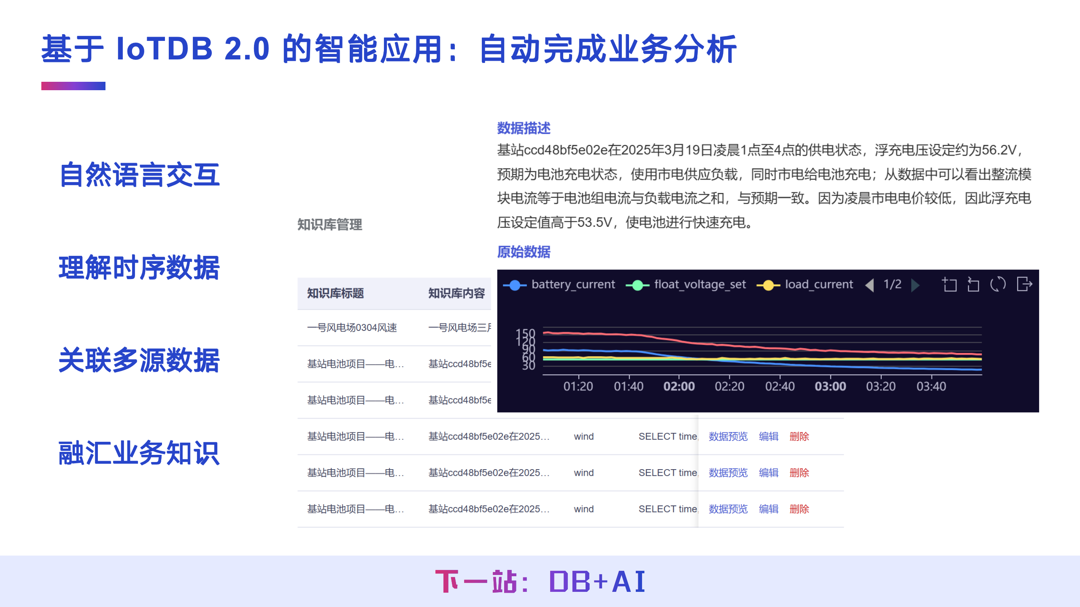Click 删除 on the first wind row
The image size is (1080, 607).
click(799, 437)
